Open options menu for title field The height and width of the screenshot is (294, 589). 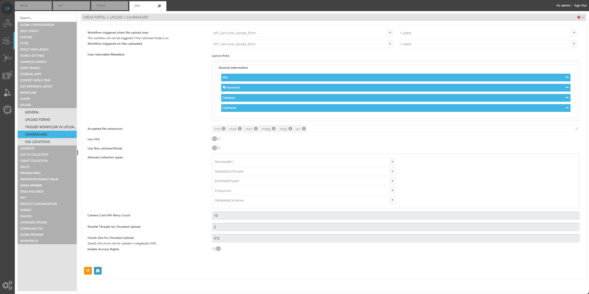(567, 77)
